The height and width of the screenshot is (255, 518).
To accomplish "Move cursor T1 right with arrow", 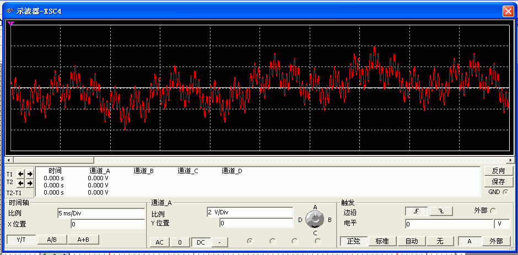I will tap(30, 174).
